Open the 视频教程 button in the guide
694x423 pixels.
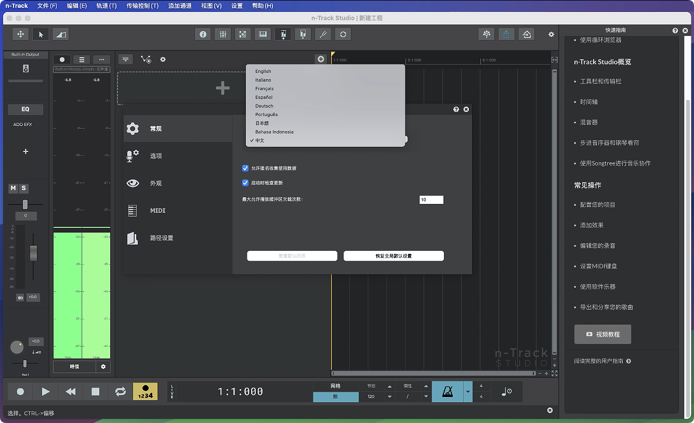pos(603,334)
